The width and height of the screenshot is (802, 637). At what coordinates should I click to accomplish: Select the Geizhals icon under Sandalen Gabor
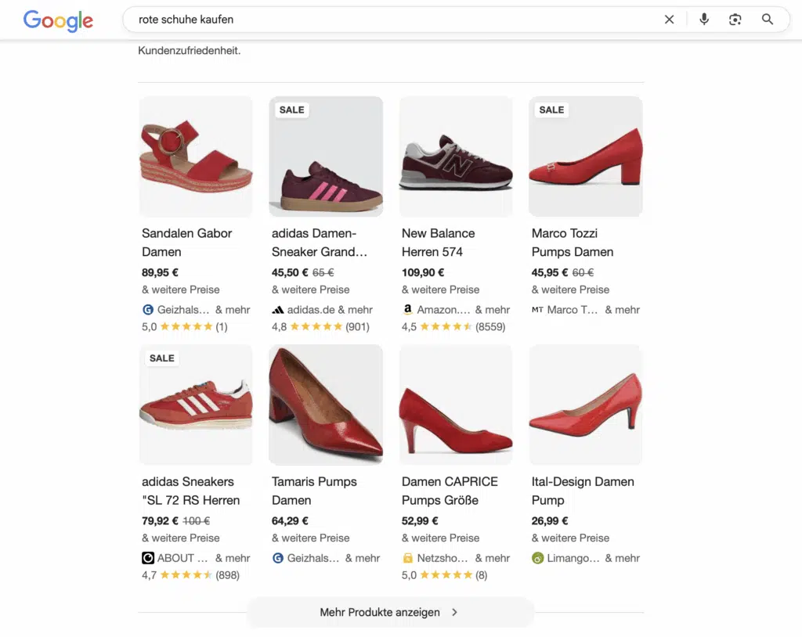[x=147, y=310]
